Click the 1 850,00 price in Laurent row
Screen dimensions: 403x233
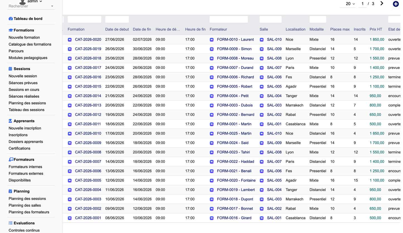377,40
